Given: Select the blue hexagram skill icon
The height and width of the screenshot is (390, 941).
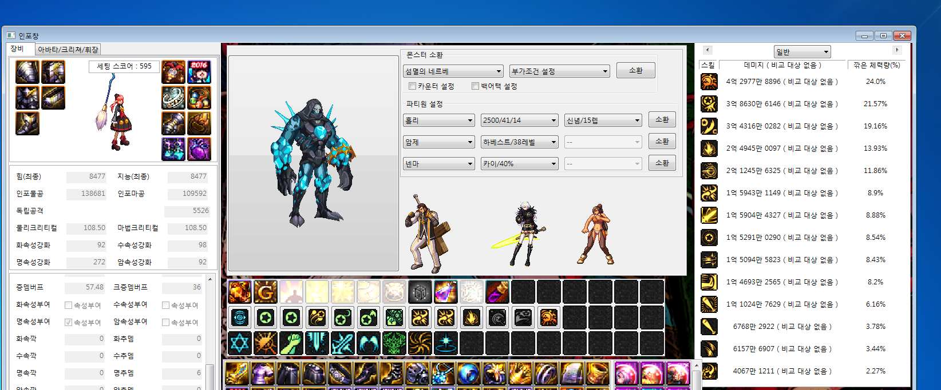Looking at the screenshot, I should tap(240, 343).
